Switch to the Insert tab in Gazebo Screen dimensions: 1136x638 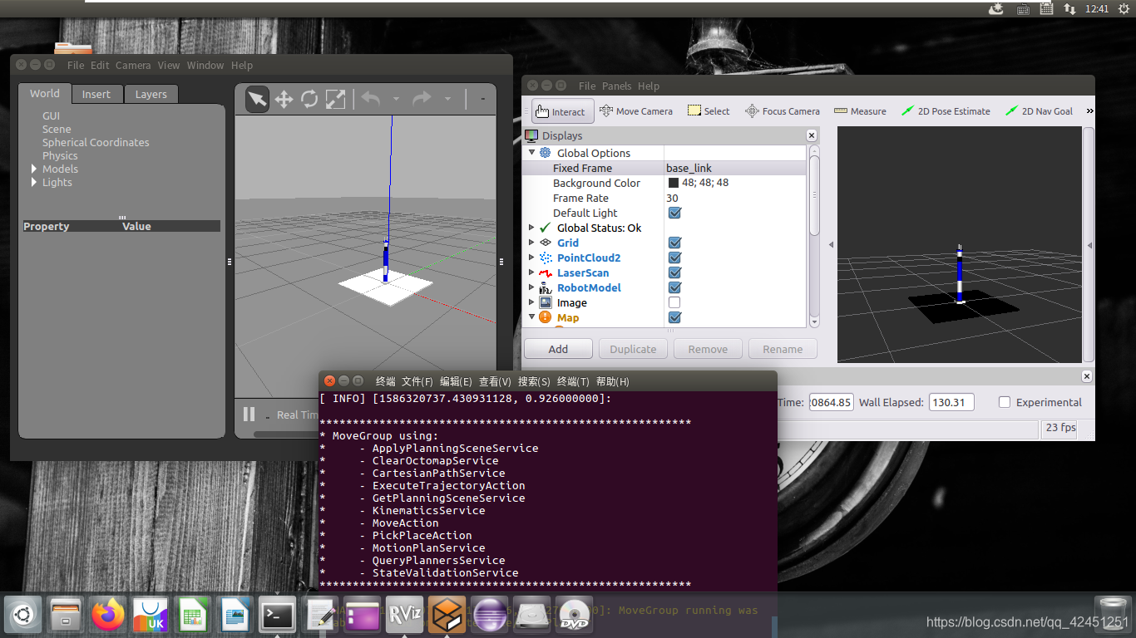[96, 94]
